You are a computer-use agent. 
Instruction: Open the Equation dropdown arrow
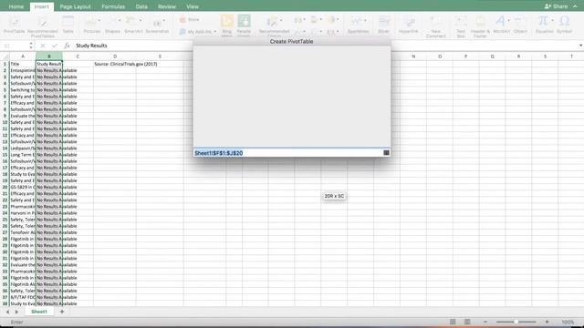coord(552,20)
